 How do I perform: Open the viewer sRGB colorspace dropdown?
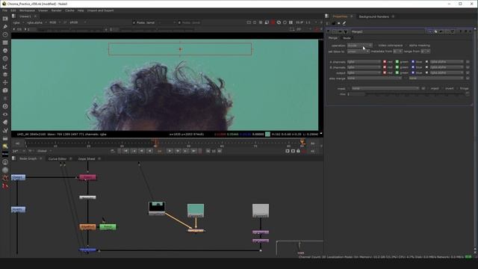point(78,22)
